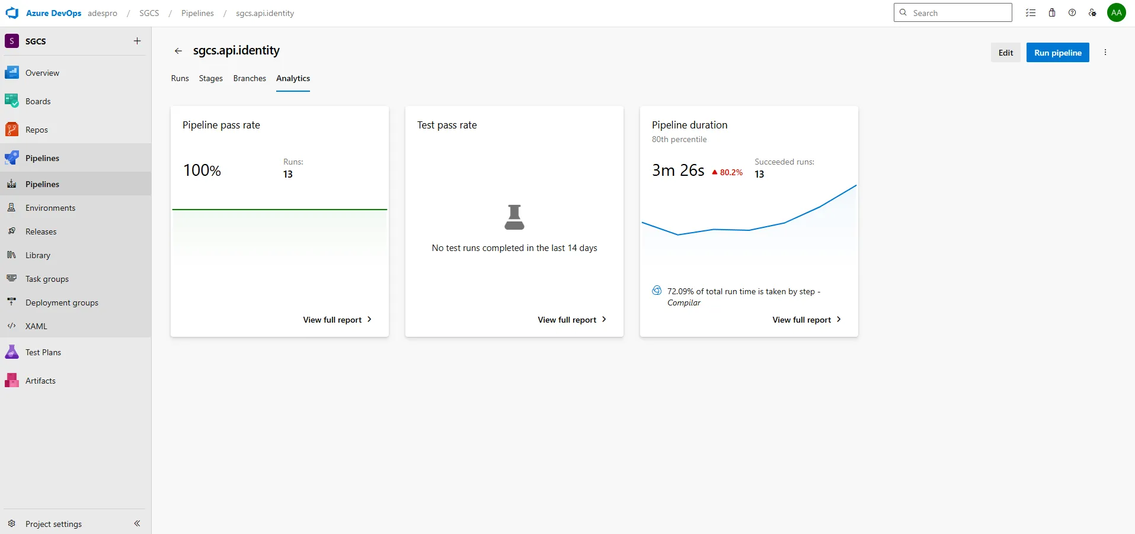Click the Environments icon in sidebar
Image resolution: width=1135 pixels, height=534 pixels.
[11, 208]
